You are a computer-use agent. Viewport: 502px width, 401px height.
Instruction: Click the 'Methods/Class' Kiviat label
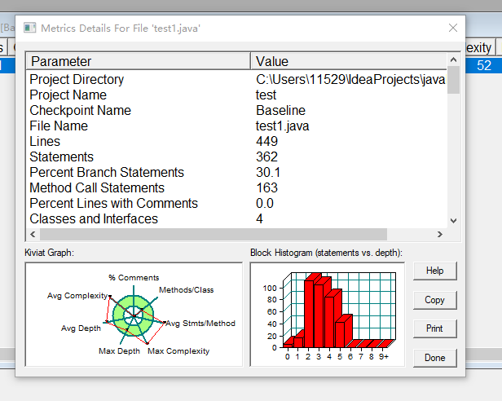click(x=187, y=290)
